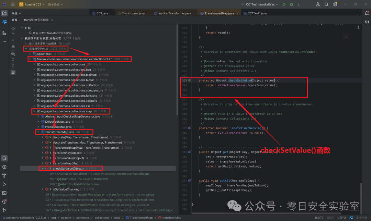Open the notifications bell
The height and width of the screenshot is (221, 371).
point(367,13)
